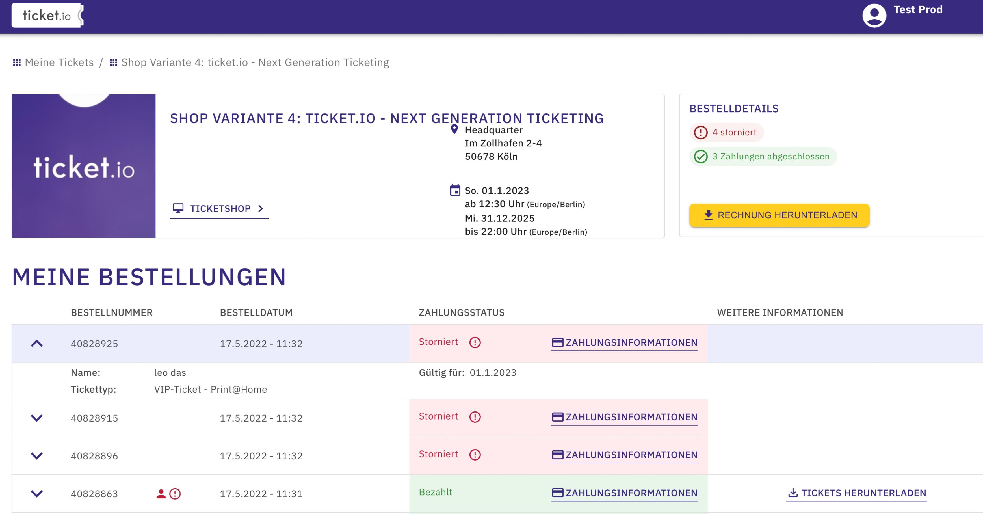Click person icon next to order 40828863

[x=161, y=494]
